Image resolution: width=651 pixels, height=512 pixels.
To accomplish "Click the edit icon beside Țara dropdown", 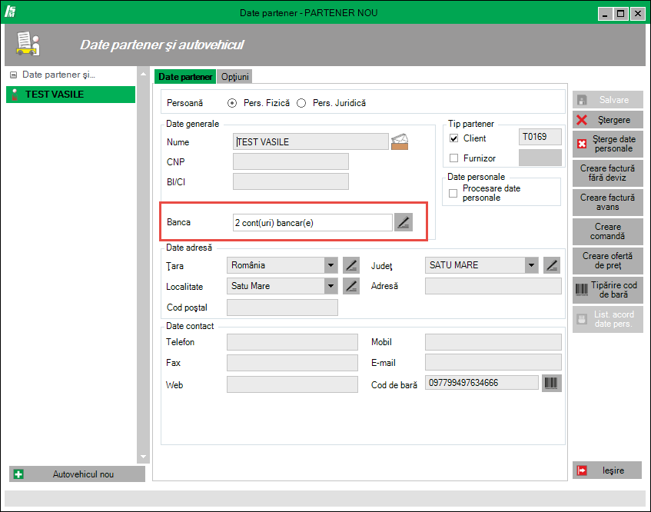I will point(351,265).
